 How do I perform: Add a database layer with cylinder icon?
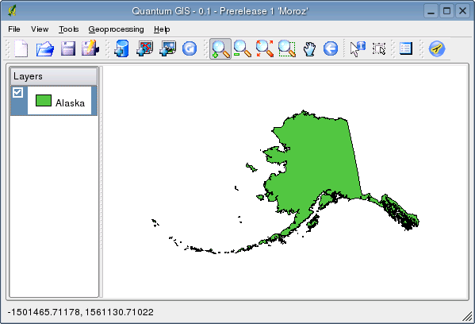coord(122,48)
